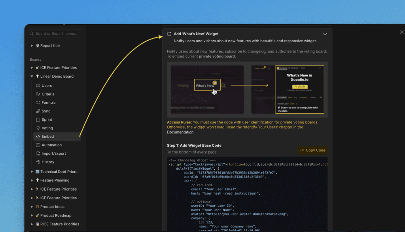
Task: Click the Voting lightbulb icon
Action: 39,128
